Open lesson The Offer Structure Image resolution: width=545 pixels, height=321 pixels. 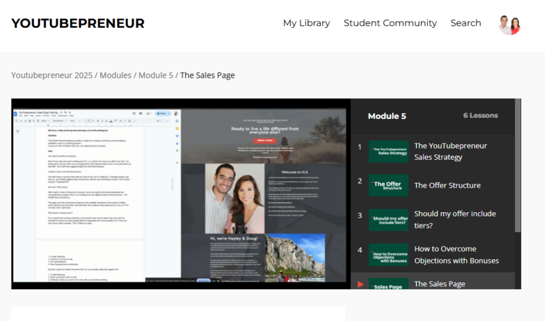tap(433, 185)
